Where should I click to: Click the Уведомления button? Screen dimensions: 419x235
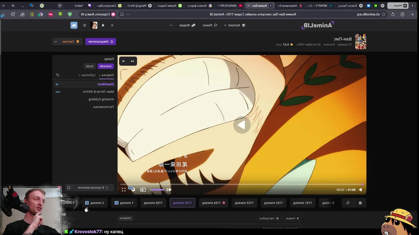[x=101, y=41]
